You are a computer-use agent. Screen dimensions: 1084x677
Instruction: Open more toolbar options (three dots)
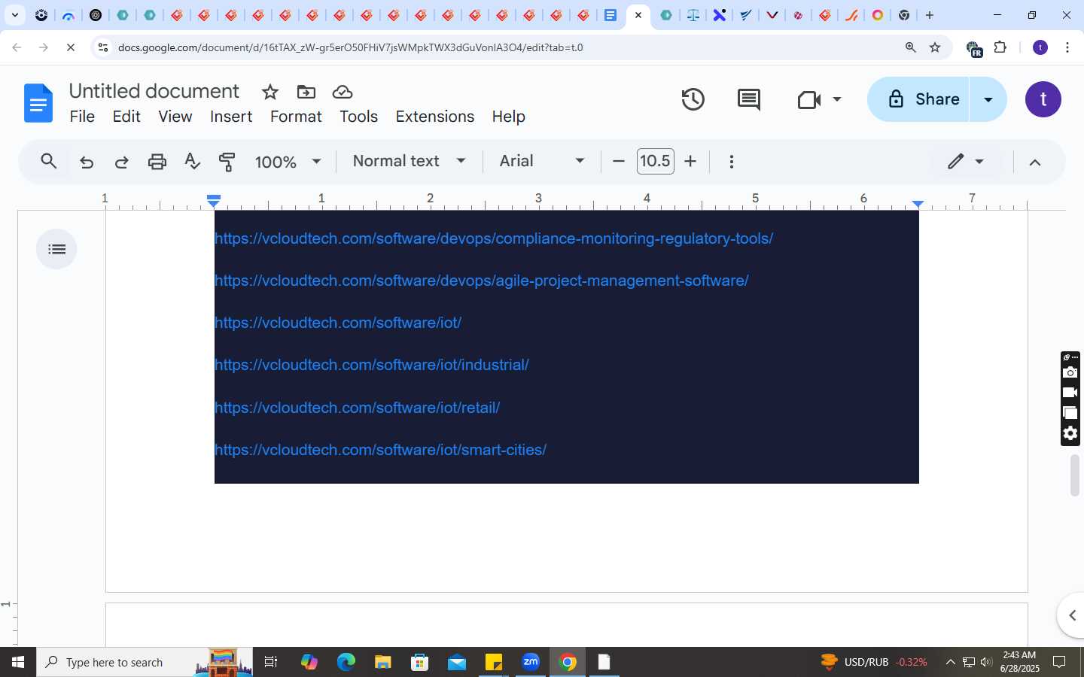click(732, 162)
